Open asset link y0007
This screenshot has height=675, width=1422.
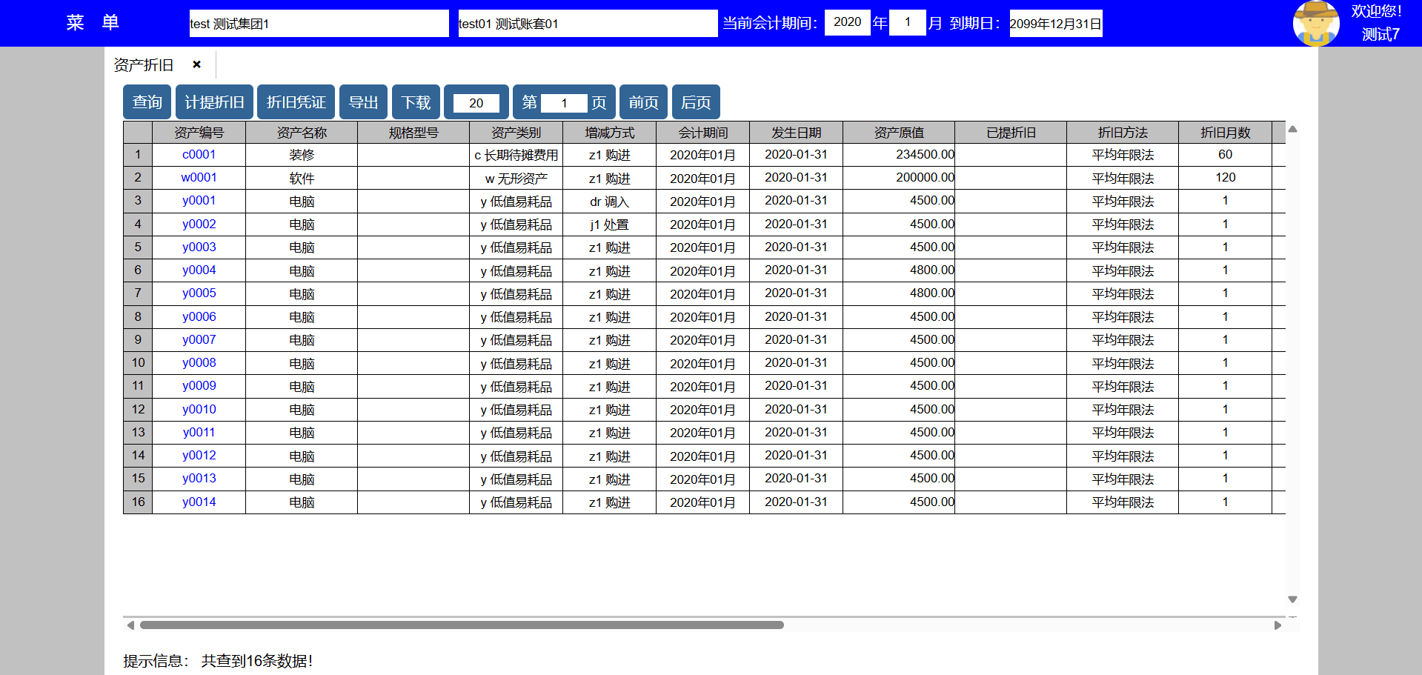[199, 340]
